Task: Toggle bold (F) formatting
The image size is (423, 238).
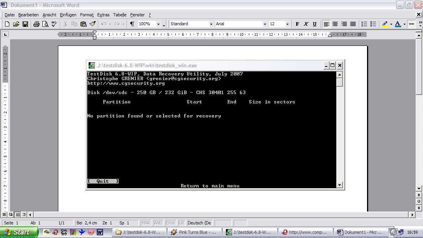Action: click(x=297, y=24)
